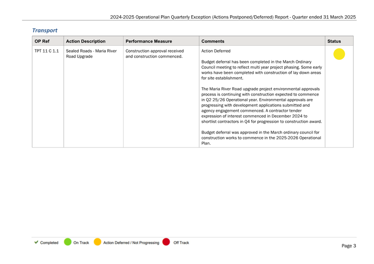The height and width of the screenshot is (264, 374).
Task: Select the Transport section heading
Action: tap(45, 30)
